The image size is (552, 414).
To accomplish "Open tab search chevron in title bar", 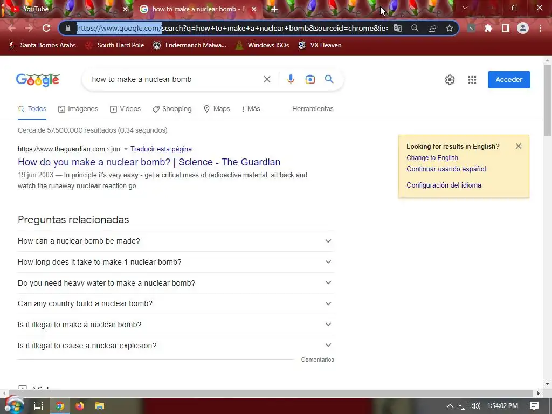I will (465, 8).
